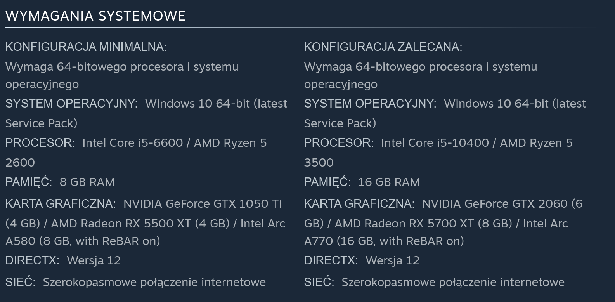Click the recommended Wersja 12 DirectX value

pos(392,260)
